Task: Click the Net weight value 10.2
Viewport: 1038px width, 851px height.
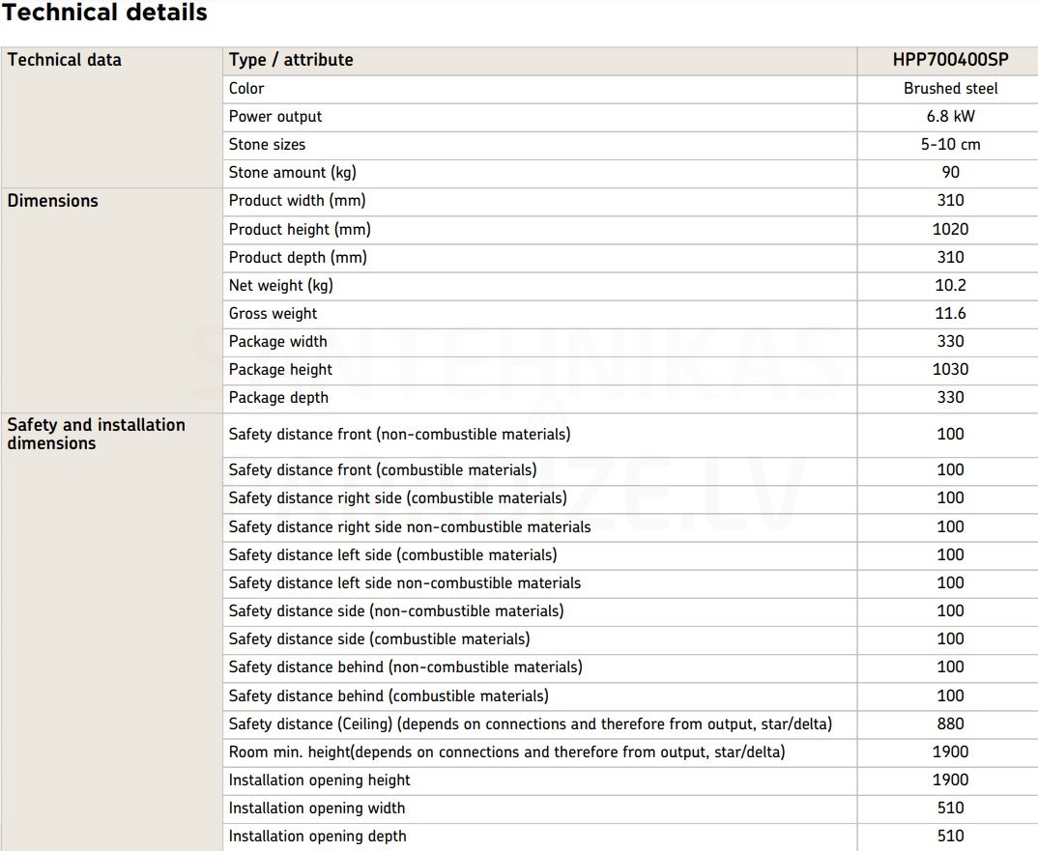Action: [950, 285]
